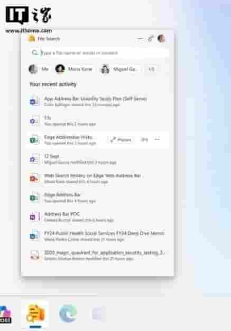Click the Share button on highlighted file

121,140
